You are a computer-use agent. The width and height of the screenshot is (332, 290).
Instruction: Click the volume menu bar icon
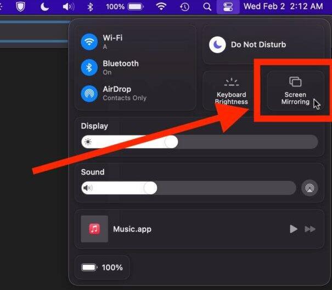(x=68, y=7)
